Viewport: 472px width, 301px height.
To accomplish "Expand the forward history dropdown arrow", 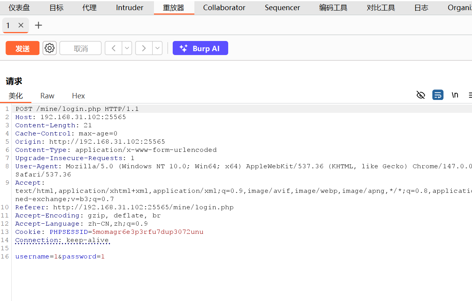I will click(157, 48).
